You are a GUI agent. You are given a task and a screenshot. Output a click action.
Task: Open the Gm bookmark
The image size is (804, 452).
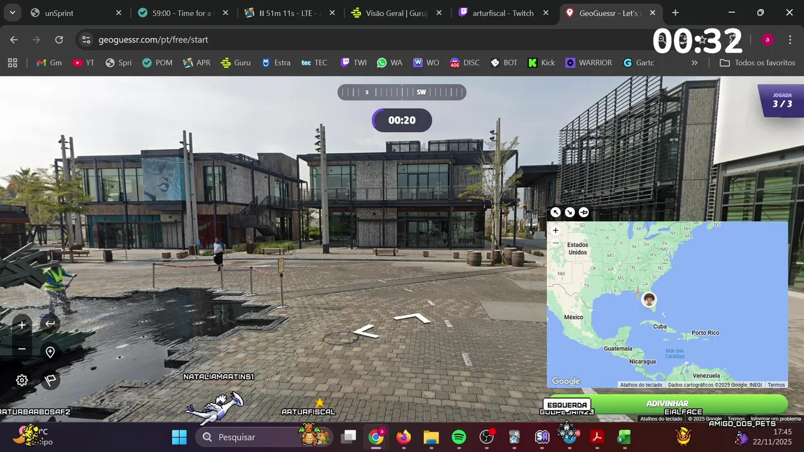49,63
